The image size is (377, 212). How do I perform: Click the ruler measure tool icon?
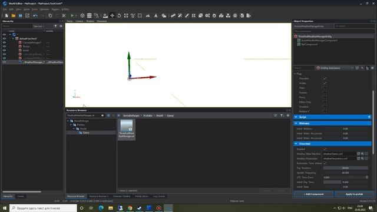coord(173,16)
